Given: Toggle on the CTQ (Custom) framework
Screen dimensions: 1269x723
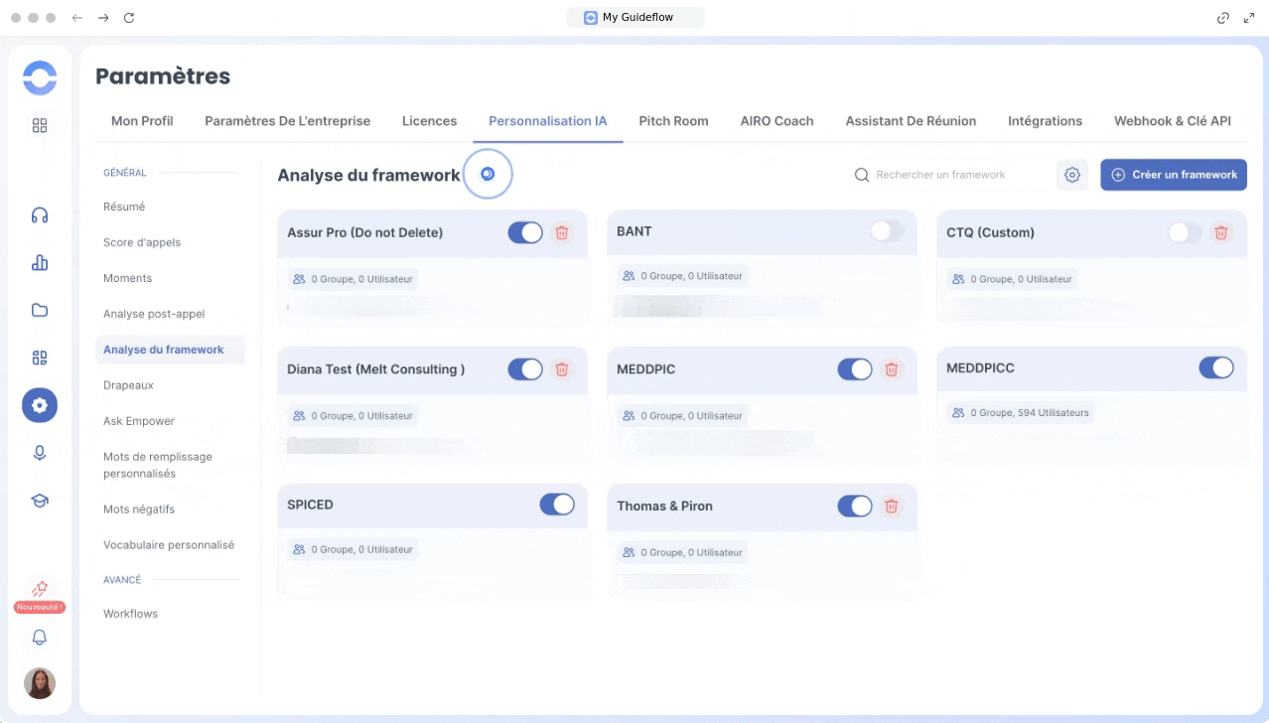Looking at the screenshot, I should tap(1185, 232).
